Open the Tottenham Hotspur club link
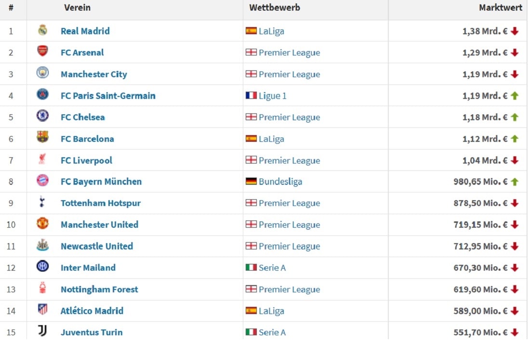Screen dimensions: 530x343 click(x=101, y=203)
